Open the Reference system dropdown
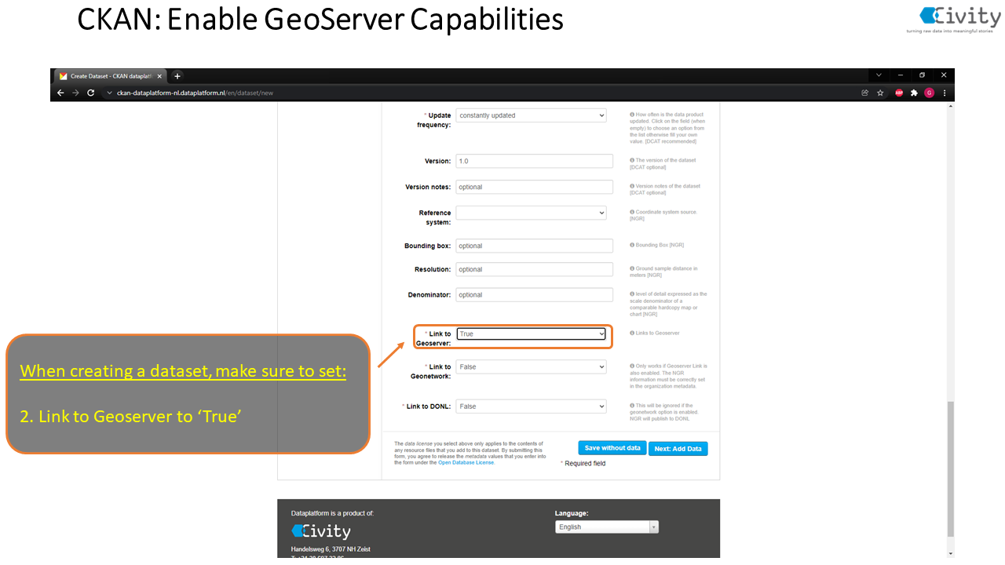 tap(532, 213)
